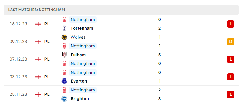Image resolution: width=241 pixels, height=105 pixels.
Task: Click the 03.12.23 match date
Action: 18,77
